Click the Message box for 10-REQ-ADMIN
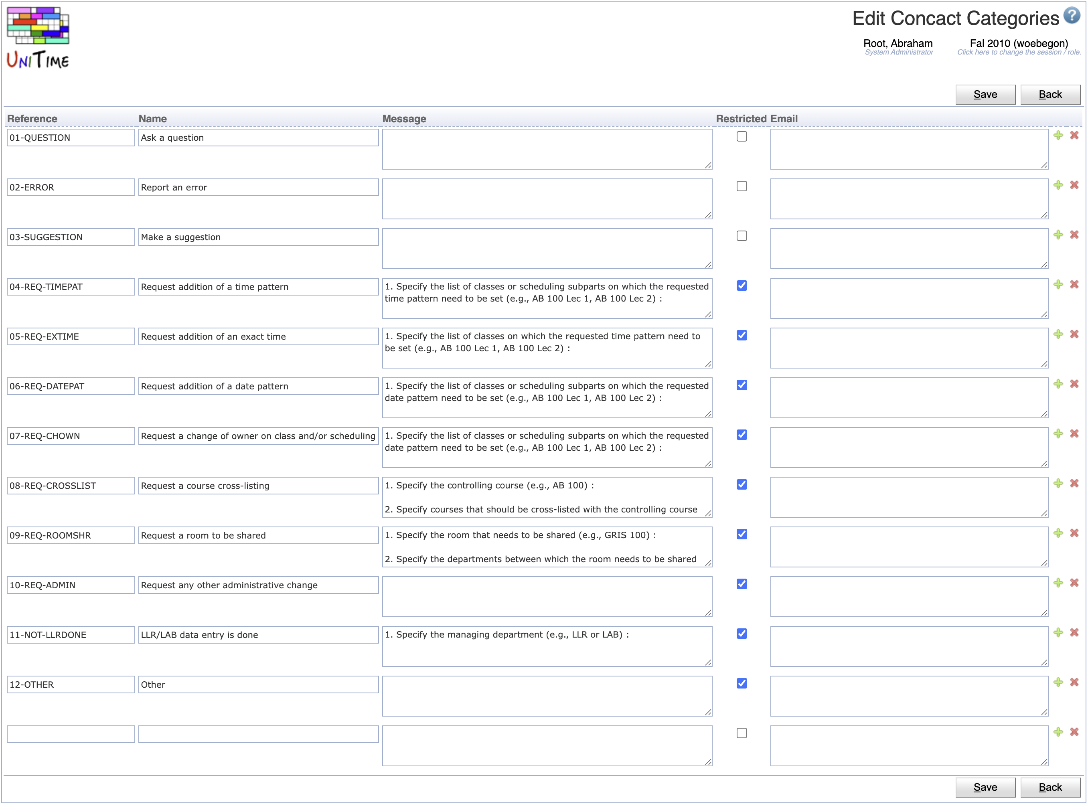The width and height of the screenshot is (1090, 806). [548, 597]
